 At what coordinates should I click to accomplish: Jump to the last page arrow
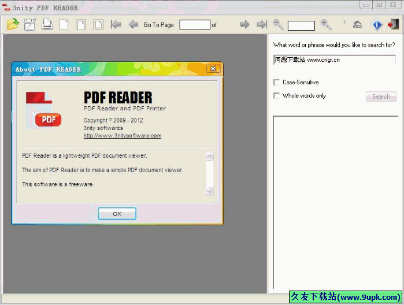click(262, 25)
